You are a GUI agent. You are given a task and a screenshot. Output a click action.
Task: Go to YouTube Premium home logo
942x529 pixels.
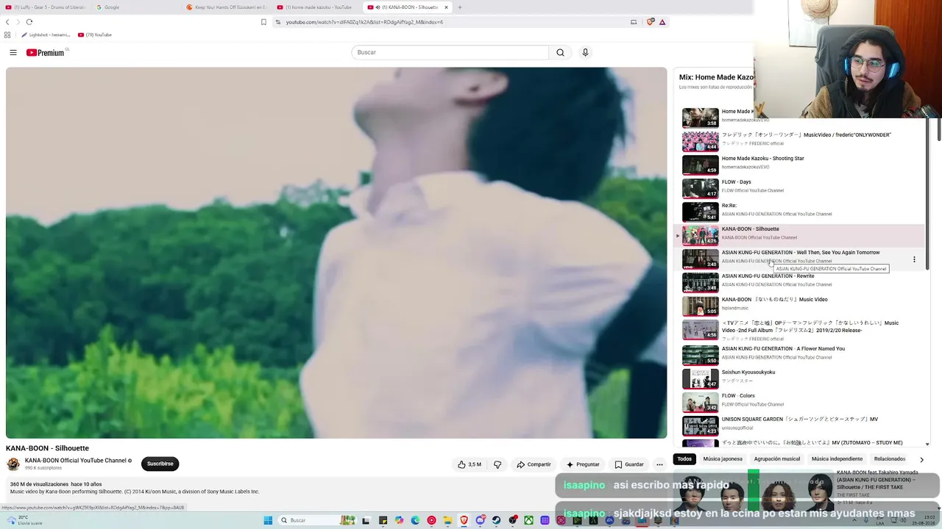point(47,52)
